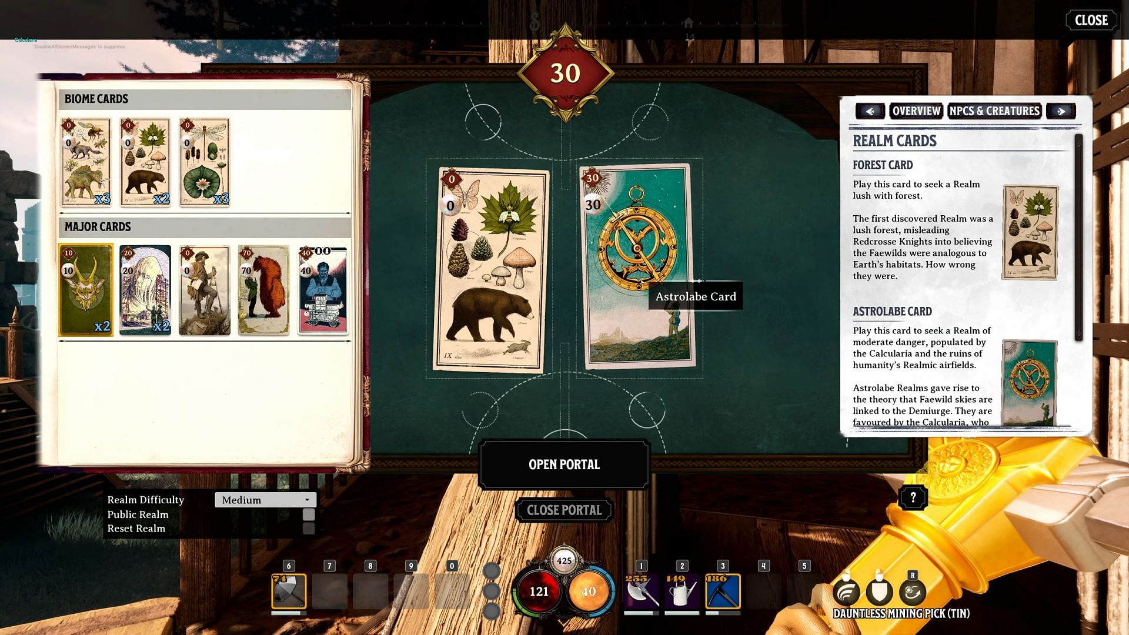Screen dimensions: 1129x635
Task: Enable or disable the Public Realm toggle
Action: click(x=308, y=514)
